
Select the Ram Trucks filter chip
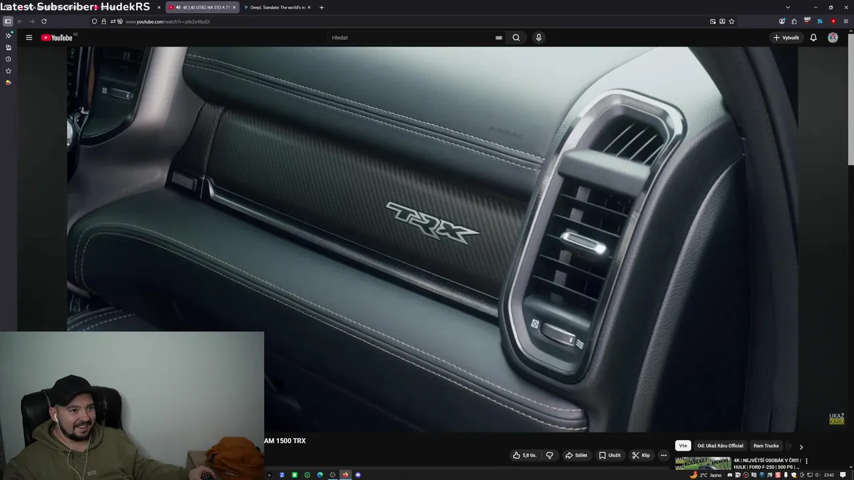pyautogui.click(x=766, y=446)
